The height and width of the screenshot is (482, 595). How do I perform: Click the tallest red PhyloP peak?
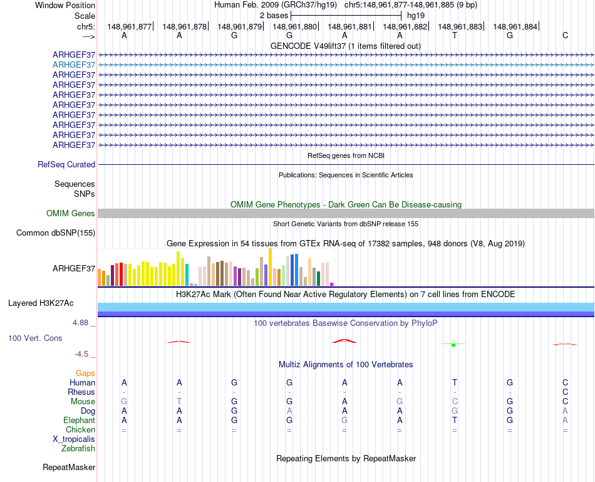click(344, 341)
